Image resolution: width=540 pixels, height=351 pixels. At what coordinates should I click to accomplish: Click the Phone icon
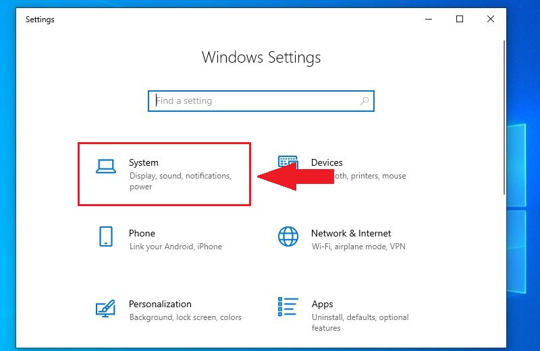point(106,236)
